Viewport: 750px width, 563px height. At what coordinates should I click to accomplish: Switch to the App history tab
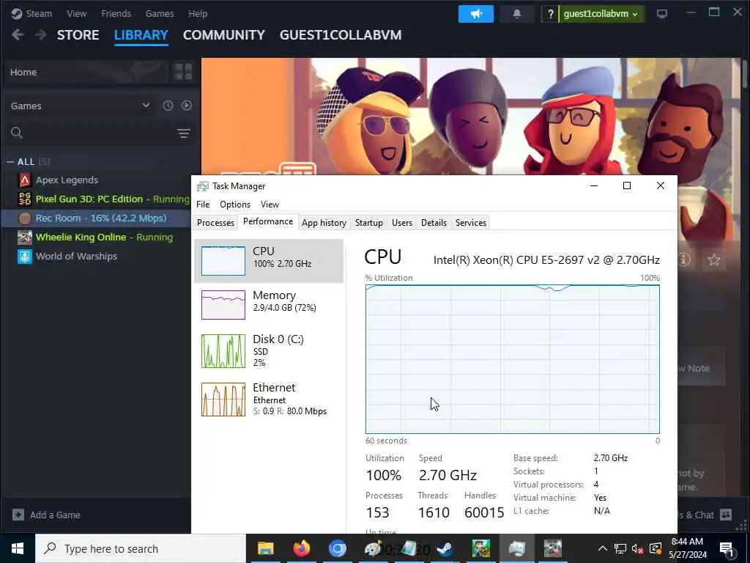point(324,223)
